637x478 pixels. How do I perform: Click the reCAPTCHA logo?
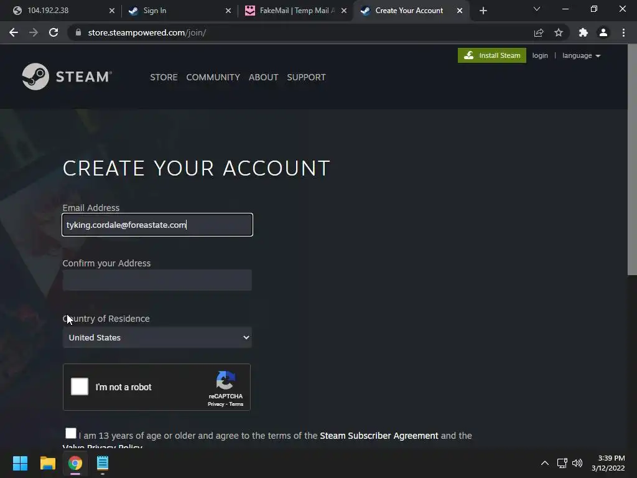click(x=225, y=380)
